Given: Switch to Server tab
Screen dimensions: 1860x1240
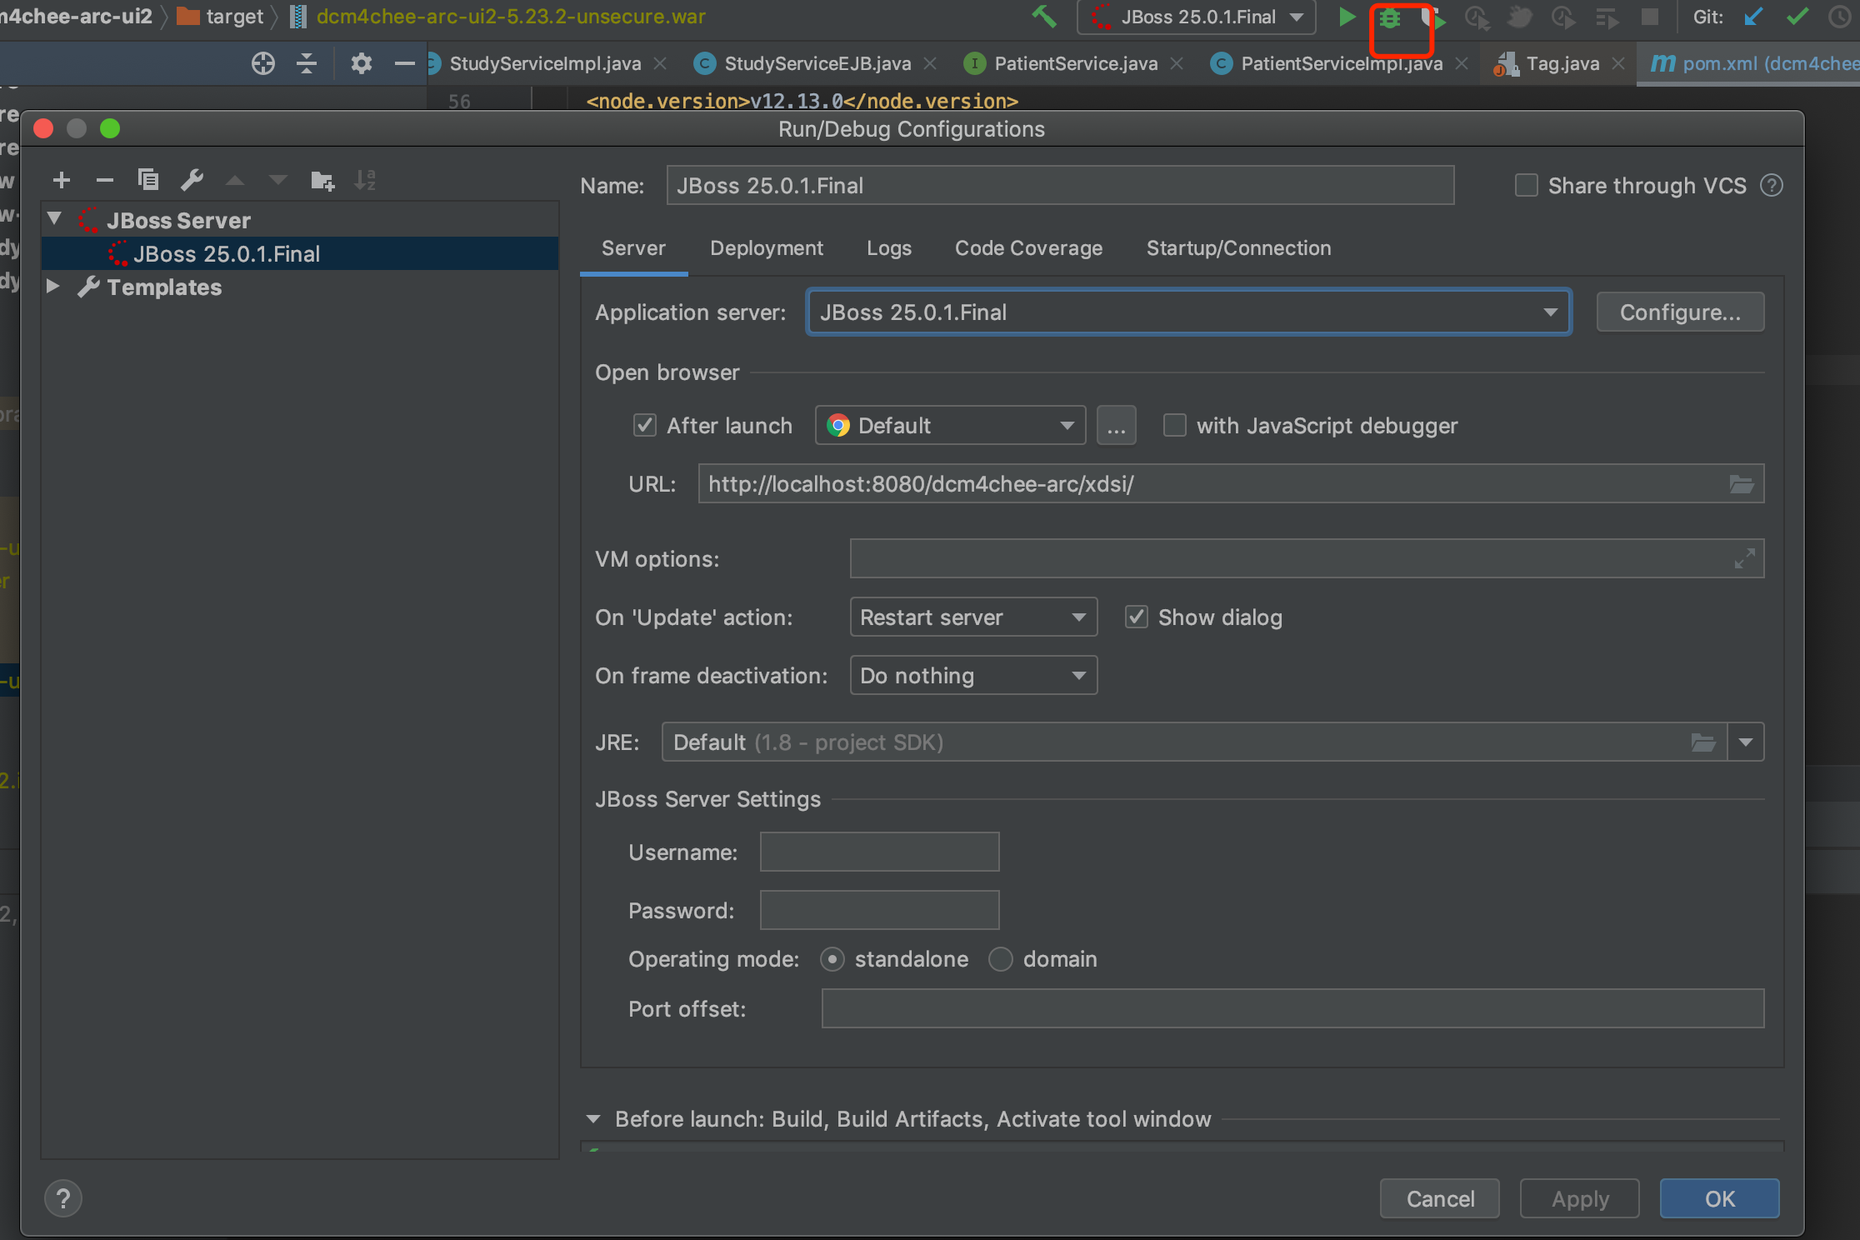Looking at the screenshot, I should 633,248.
